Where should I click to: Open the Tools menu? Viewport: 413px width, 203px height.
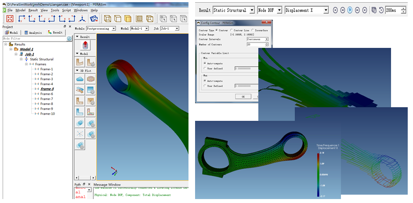[x=54, y=10]
